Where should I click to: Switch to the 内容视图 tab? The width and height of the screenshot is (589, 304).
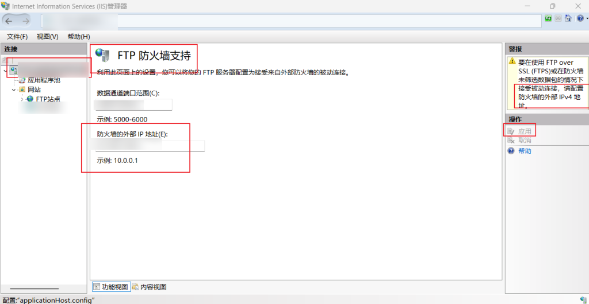pos(149,287)
